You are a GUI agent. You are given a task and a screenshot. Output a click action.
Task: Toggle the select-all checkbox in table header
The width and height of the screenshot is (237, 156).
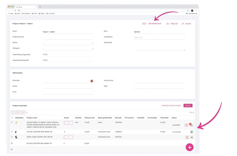[12, 118]
